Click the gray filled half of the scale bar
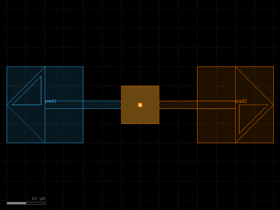This screenshot has height=210, width=280. pos(16,203)
